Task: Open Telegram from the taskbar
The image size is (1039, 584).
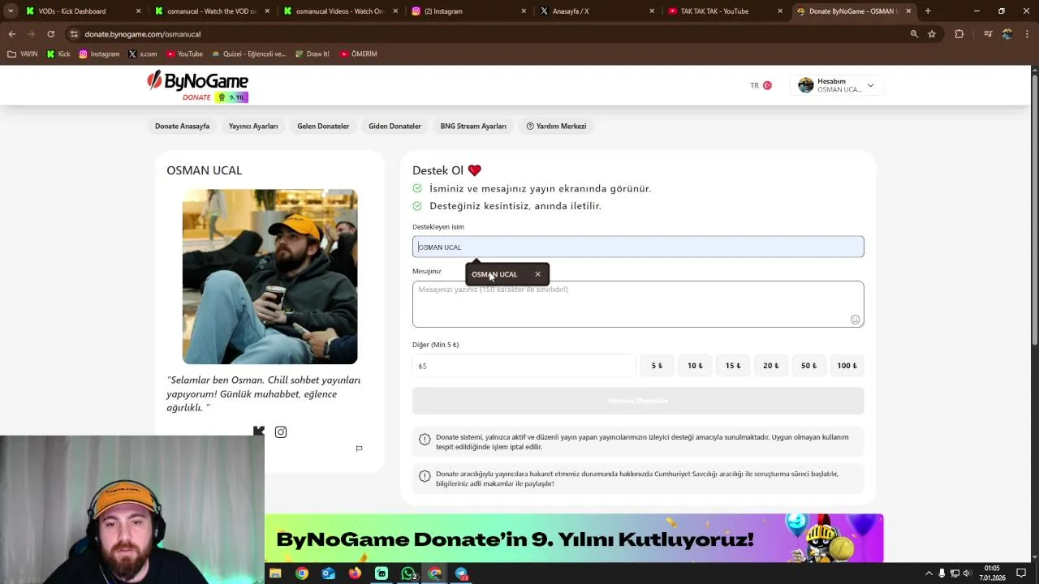Action: click(462, 573)
